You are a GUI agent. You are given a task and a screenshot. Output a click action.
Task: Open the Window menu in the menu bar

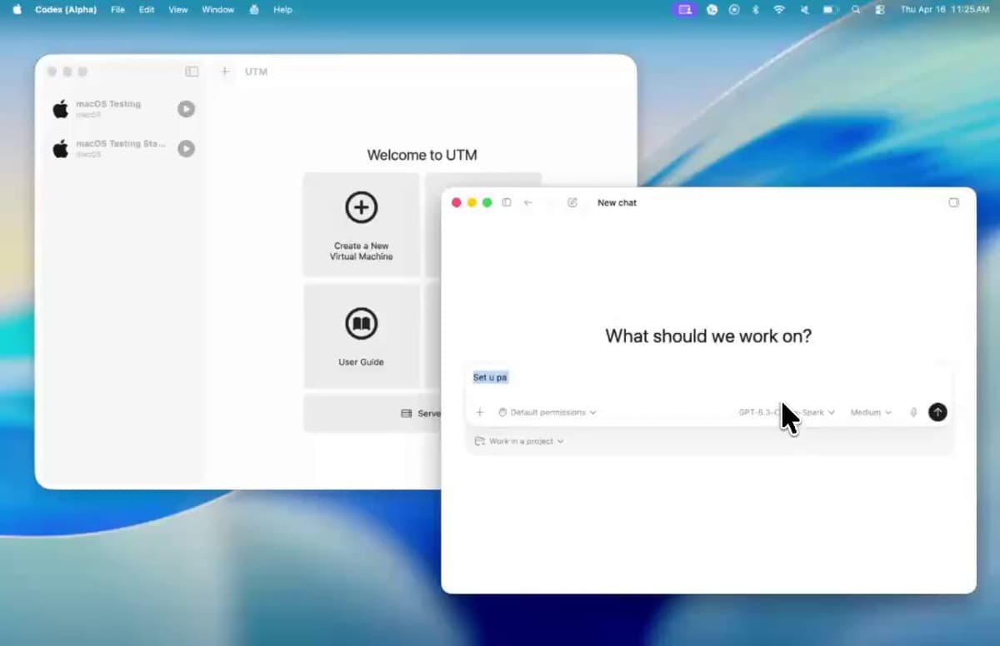(217, 9)
